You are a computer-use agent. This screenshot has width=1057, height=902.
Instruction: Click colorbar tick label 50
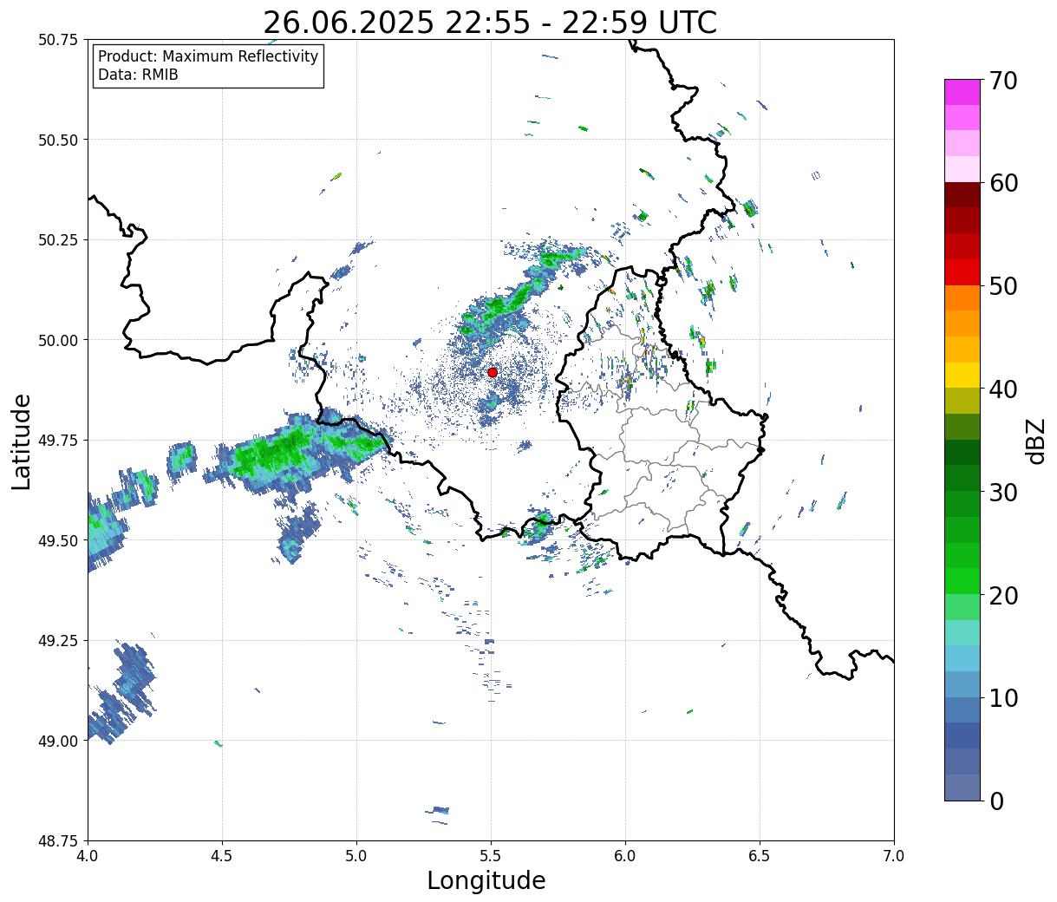click(1003, 286)
